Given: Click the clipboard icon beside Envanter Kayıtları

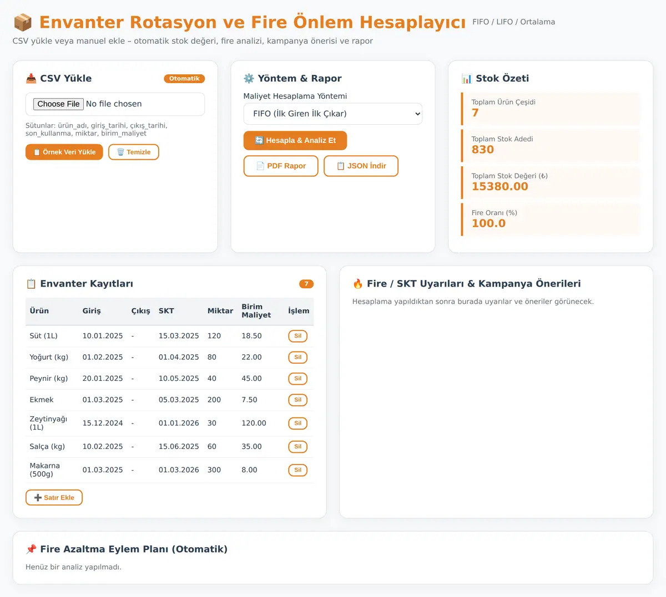Looking at the screenshot, I should point(31,284).
